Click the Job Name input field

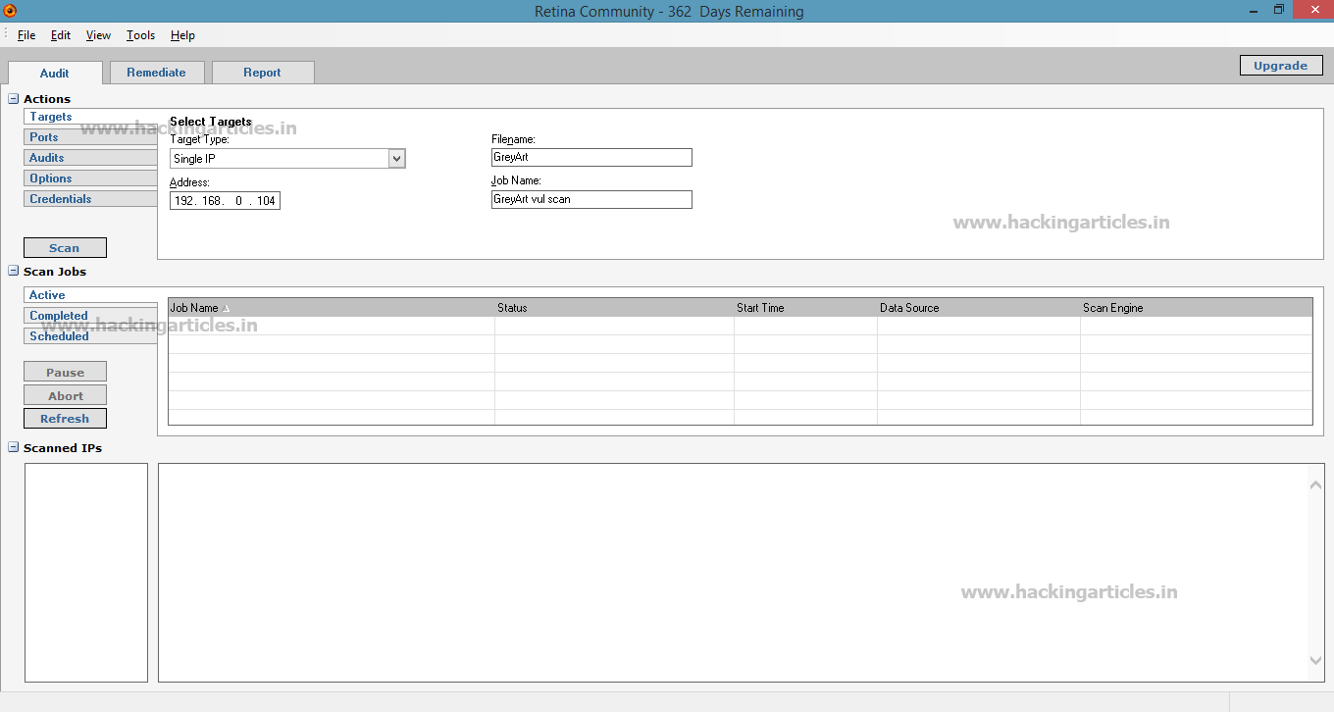[591, 199]
